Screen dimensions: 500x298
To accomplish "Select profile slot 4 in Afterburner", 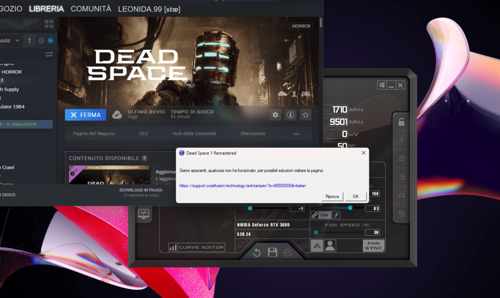I will click(x=401, y=195).
